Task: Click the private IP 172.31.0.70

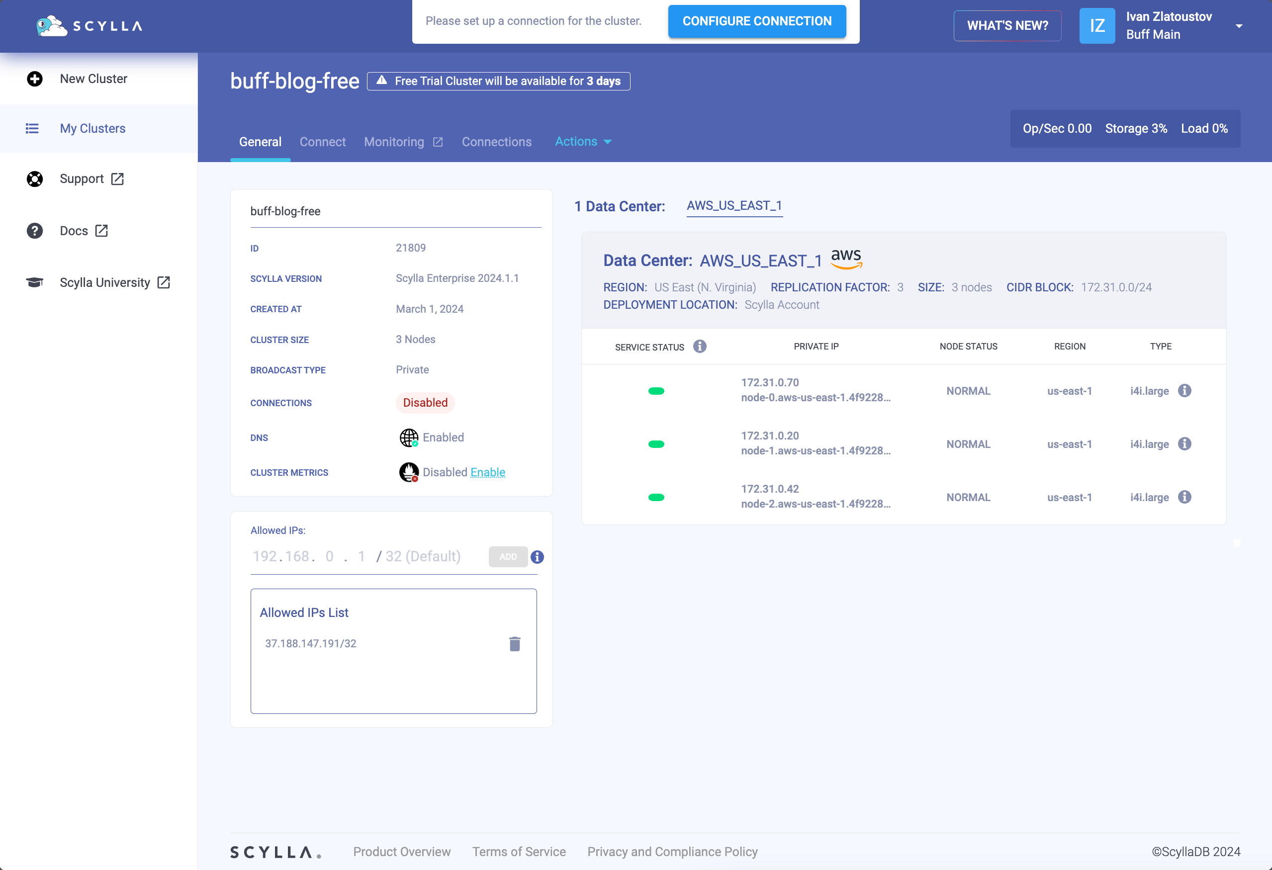Action: coord(770,382)
